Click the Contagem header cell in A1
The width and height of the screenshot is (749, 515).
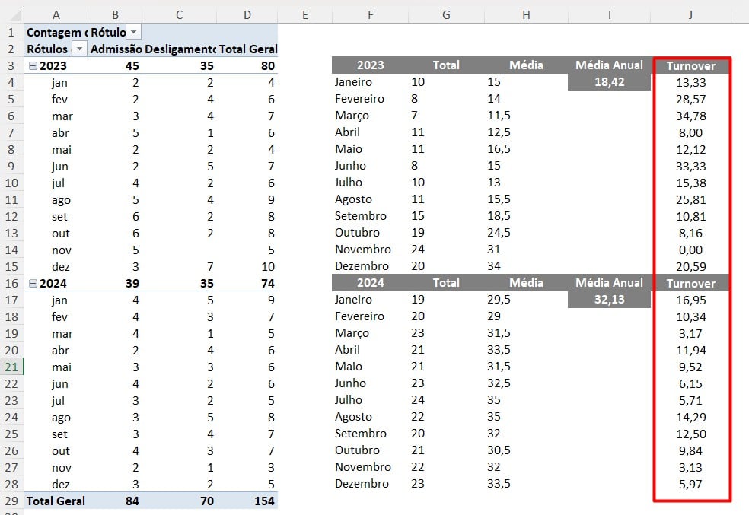[x=56, y=32]
